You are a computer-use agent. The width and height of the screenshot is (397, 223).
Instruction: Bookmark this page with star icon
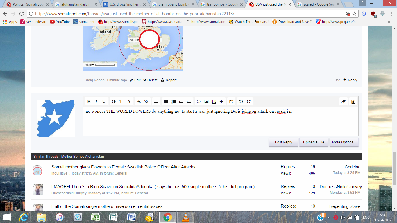click(354, 14)
